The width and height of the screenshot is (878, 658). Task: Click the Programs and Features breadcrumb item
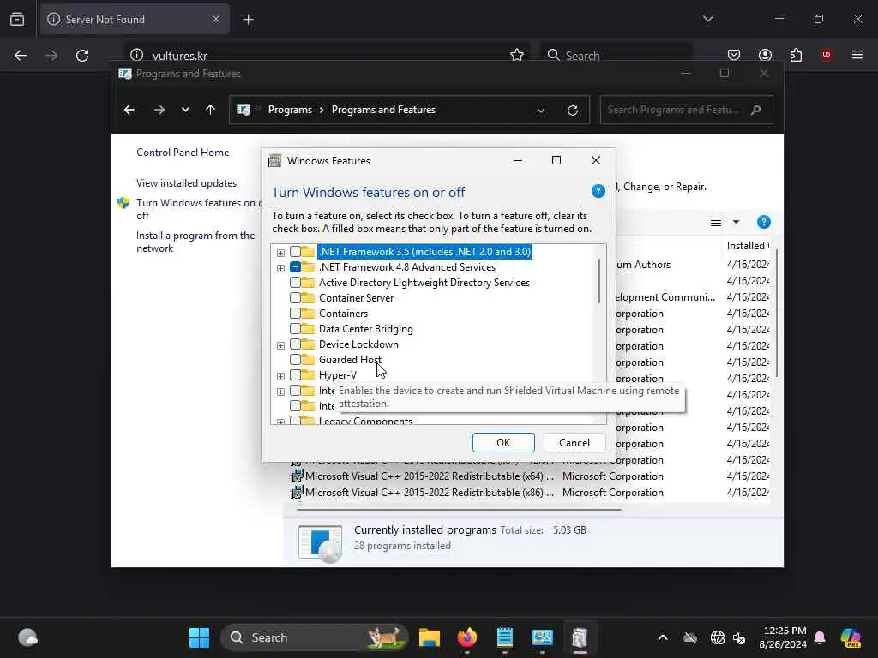coord(383,110)
